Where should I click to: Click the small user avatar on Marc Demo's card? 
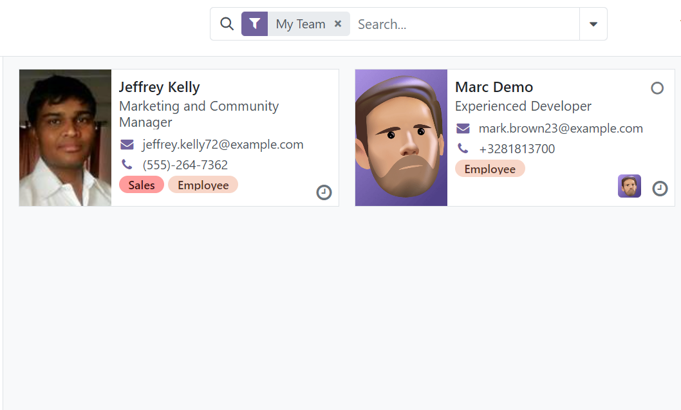(629, 186)
